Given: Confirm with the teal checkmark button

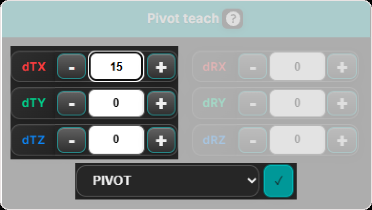Looking at the screenshot, I should (279, 181).
